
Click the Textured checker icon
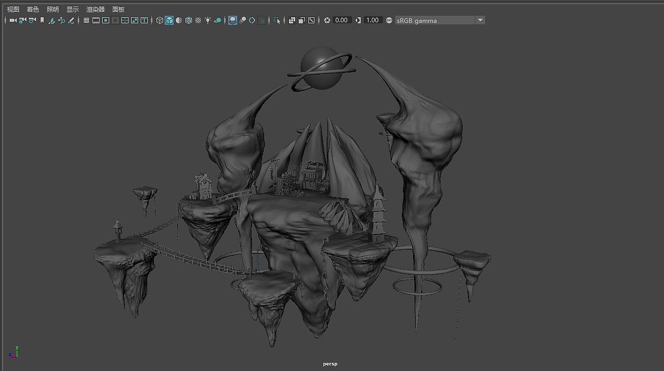pos(198,20)
